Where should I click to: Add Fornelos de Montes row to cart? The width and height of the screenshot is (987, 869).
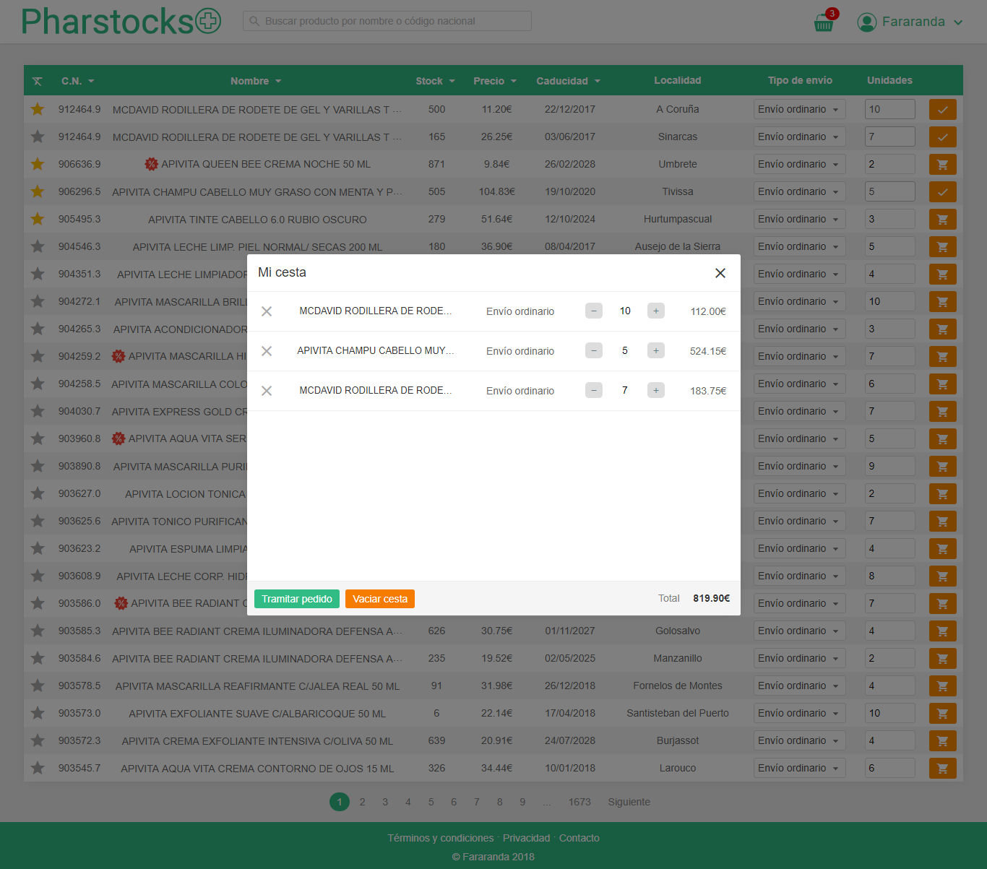click(x=943, y=686)
